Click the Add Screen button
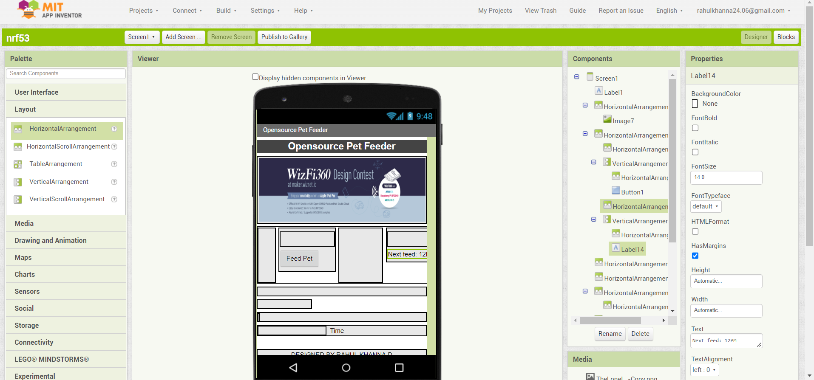The height and width of the screenshot is (380, 814). tap(184, 37)
